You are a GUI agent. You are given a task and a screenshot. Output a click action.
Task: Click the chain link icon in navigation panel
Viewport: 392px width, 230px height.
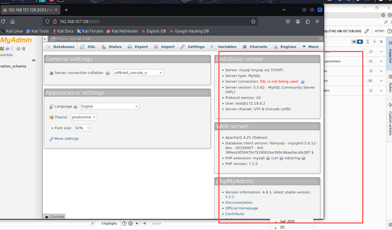[x=34, y=60]
